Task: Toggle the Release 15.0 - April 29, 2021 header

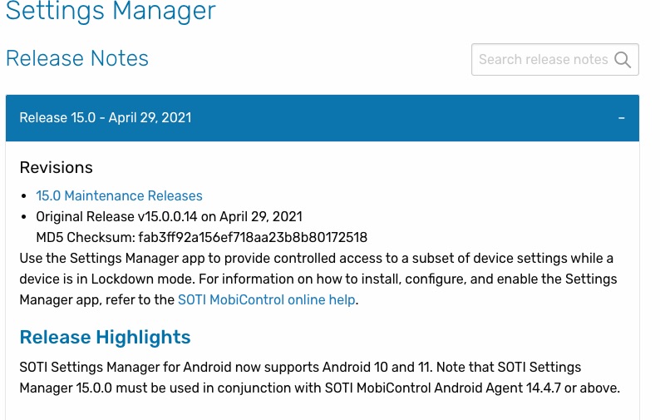Action: coord(106,118)
